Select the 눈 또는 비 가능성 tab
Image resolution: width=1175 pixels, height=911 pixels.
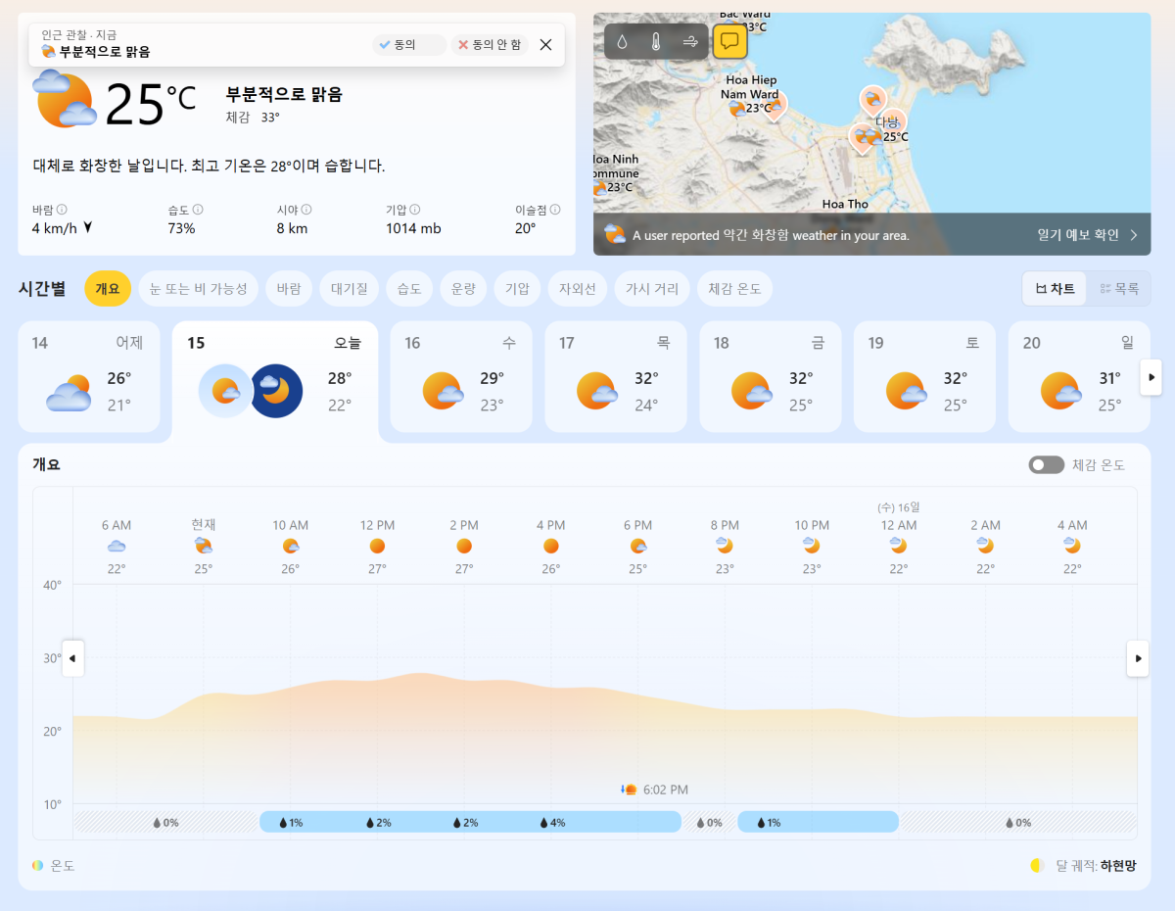pyautogui.click(x=199, y=289)
